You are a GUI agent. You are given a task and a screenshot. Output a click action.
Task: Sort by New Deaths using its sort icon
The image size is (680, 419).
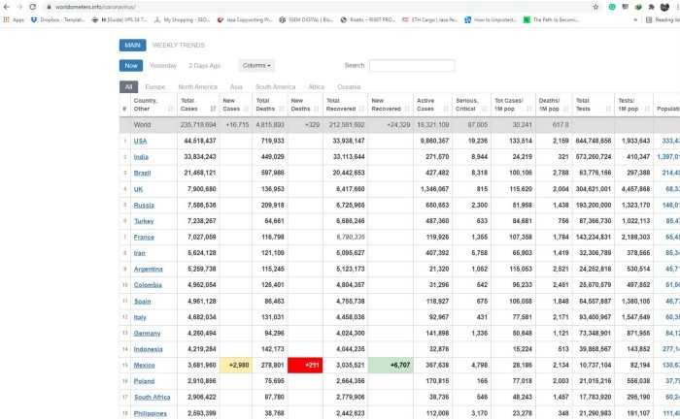[319, 109]
